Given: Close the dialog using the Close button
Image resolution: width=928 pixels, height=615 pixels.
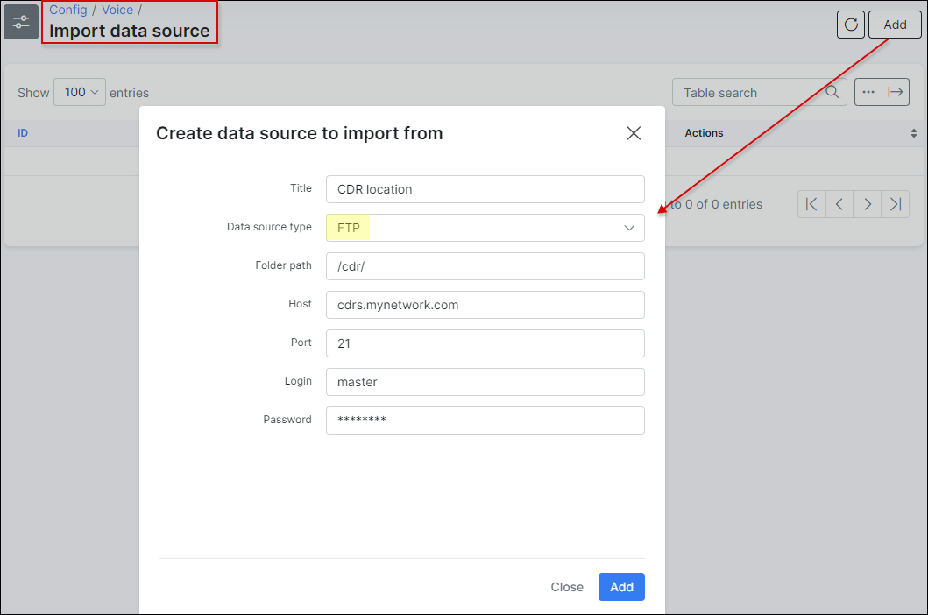Looking at the screenshot, I should click(567, 587).
